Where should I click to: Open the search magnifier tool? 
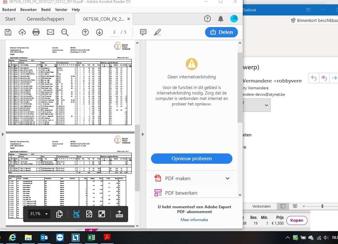(x=65, y=32)
